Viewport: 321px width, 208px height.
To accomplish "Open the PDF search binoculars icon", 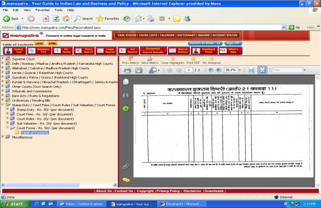I will coord(126,96).
